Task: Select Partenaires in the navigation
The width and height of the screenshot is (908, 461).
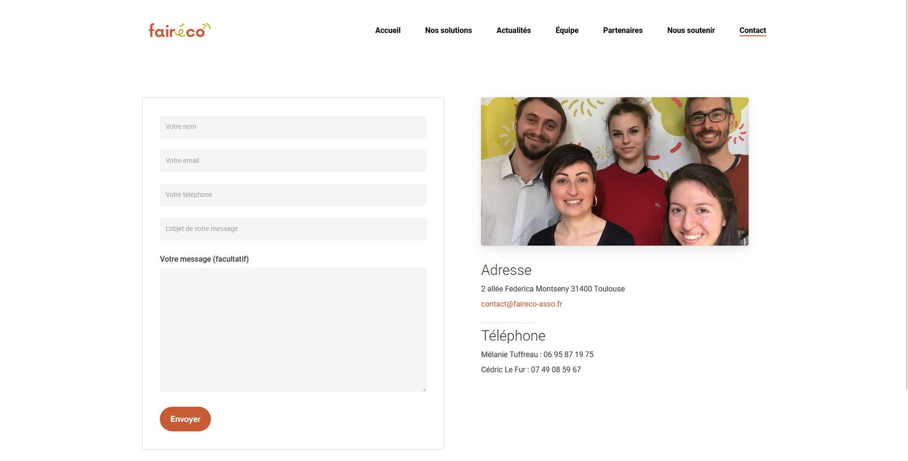Action: click(x=623, y=31)
